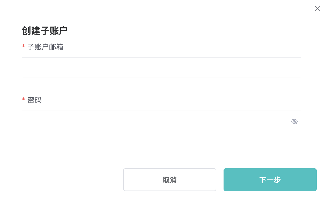Place the cursor in the sub-account email box
The image size is (326, 198).
coord(161,68)
